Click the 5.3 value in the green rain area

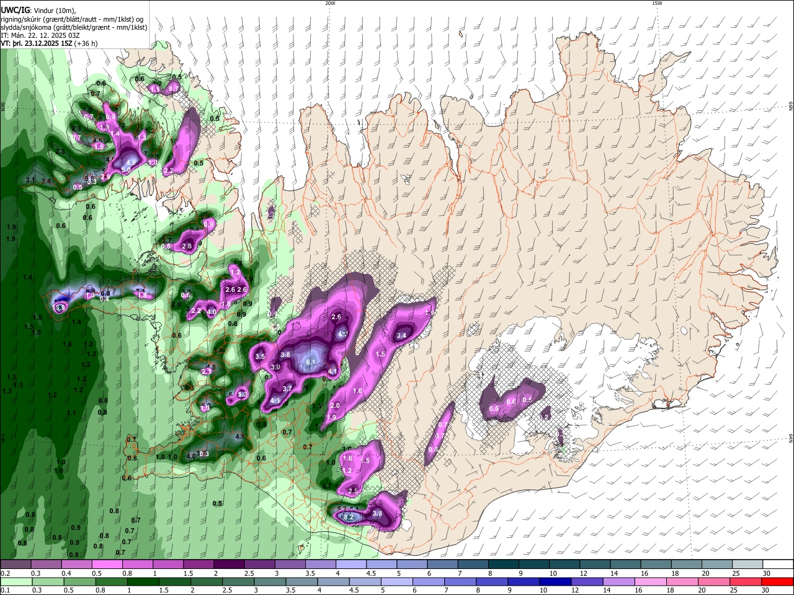pos(243,395)
